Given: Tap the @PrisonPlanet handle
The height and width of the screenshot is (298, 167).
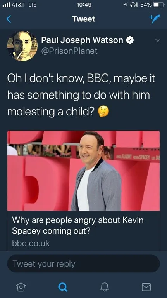Looking at the screenshot, I should pyautogui.click(x=69, y=51).
